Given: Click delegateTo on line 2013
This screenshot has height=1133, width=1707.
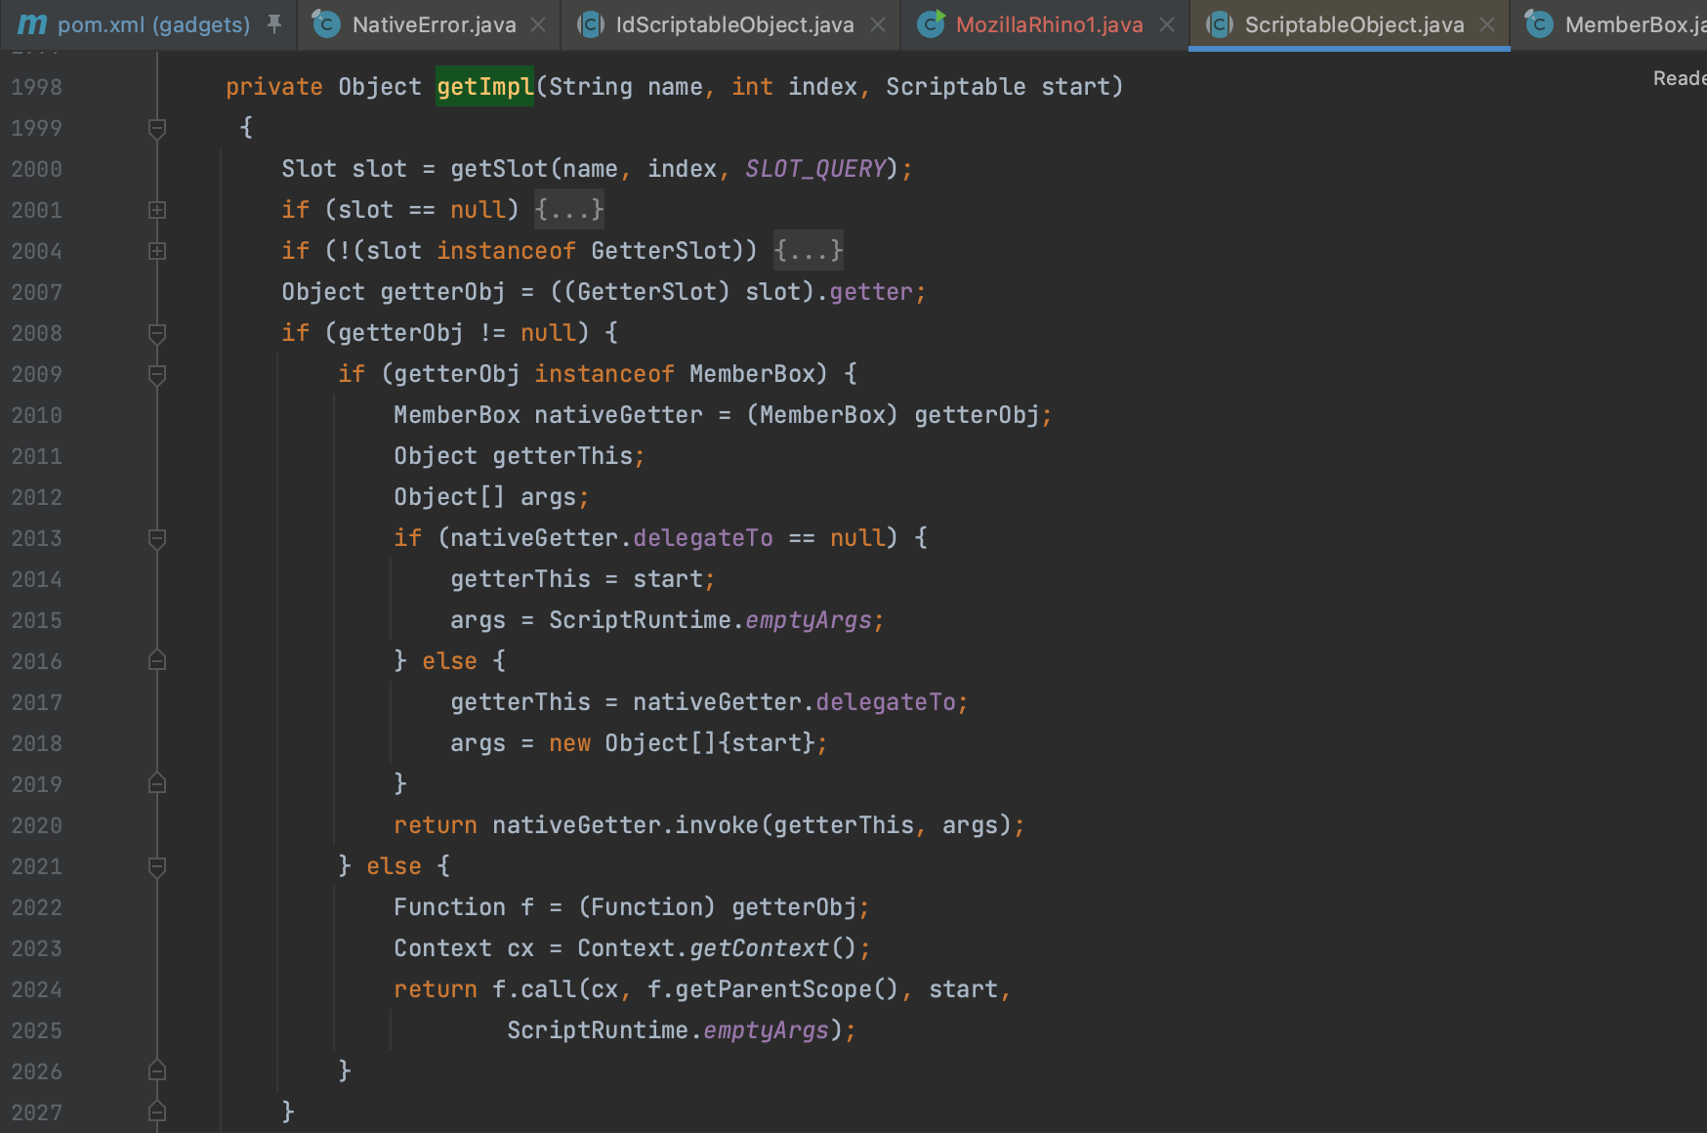Looking at the screenshot, I should coord(703,538).
